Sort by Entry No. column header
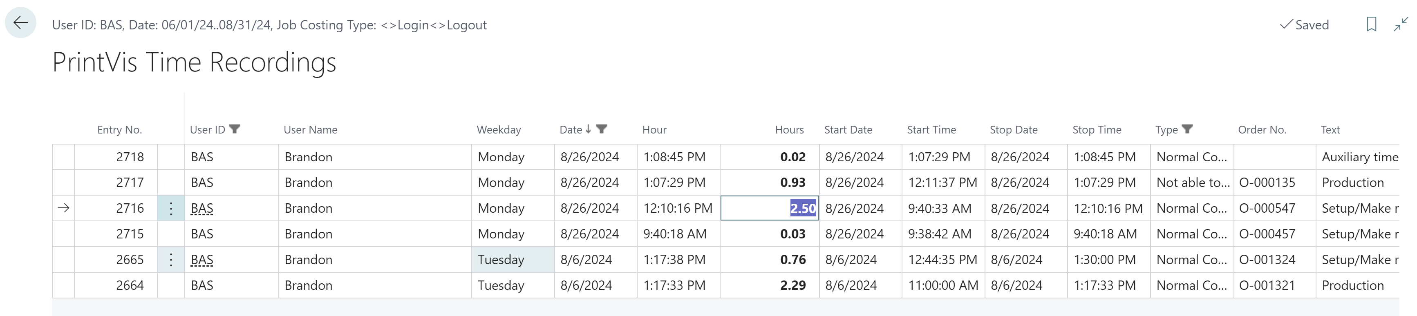The image size is (1417, 316). point(119,130)
